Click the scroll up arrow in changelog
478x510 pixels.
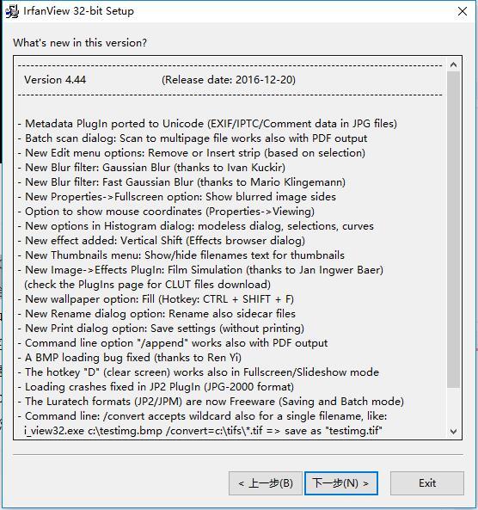(453, 65)
